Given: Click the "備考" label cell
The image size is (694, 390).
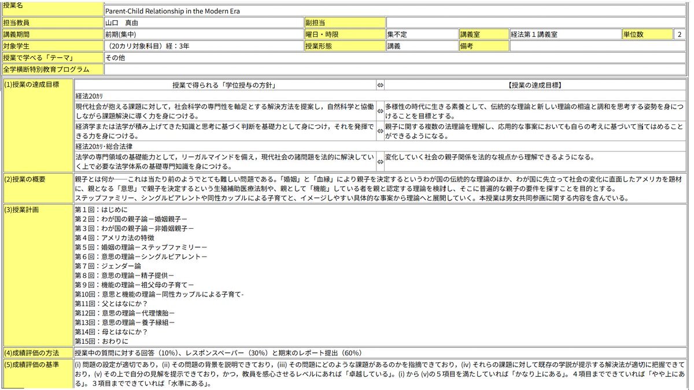Looking at the screenshot, I should point(484,46).
